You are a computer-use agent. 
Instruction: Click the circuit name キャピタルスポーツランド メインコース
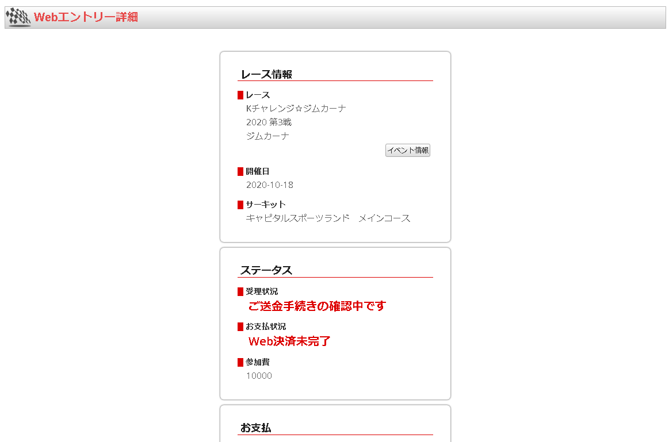click(x=328, y=218)
